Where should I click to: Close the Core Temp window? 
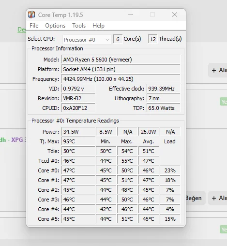click(175, 15)
